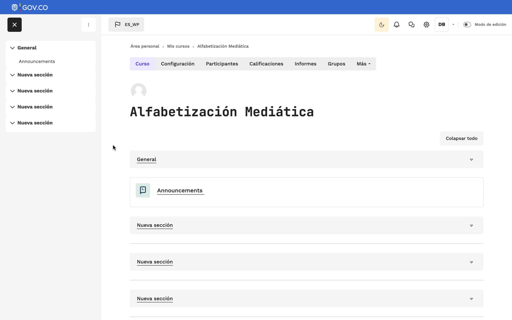The image size is (512, 320).
Task: Collapse the General section header triangle
Action: tap(471, 159)
